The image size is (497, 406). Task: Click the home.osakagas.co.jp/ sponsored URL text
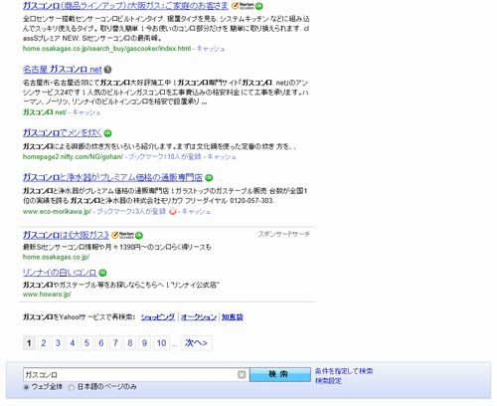click(56, 257)
